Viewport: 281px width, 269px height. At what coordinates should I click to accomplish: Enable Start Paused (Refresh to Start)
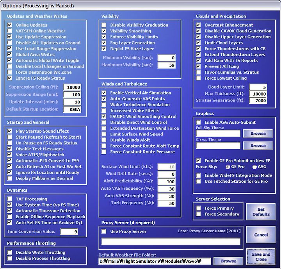pos(9,137)
